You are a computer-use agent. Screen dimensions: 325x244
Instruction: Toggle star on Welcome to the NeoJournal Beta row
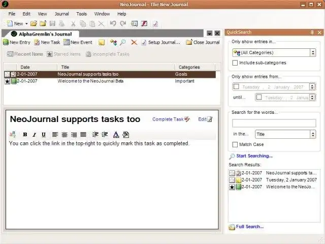pos(7,81)
